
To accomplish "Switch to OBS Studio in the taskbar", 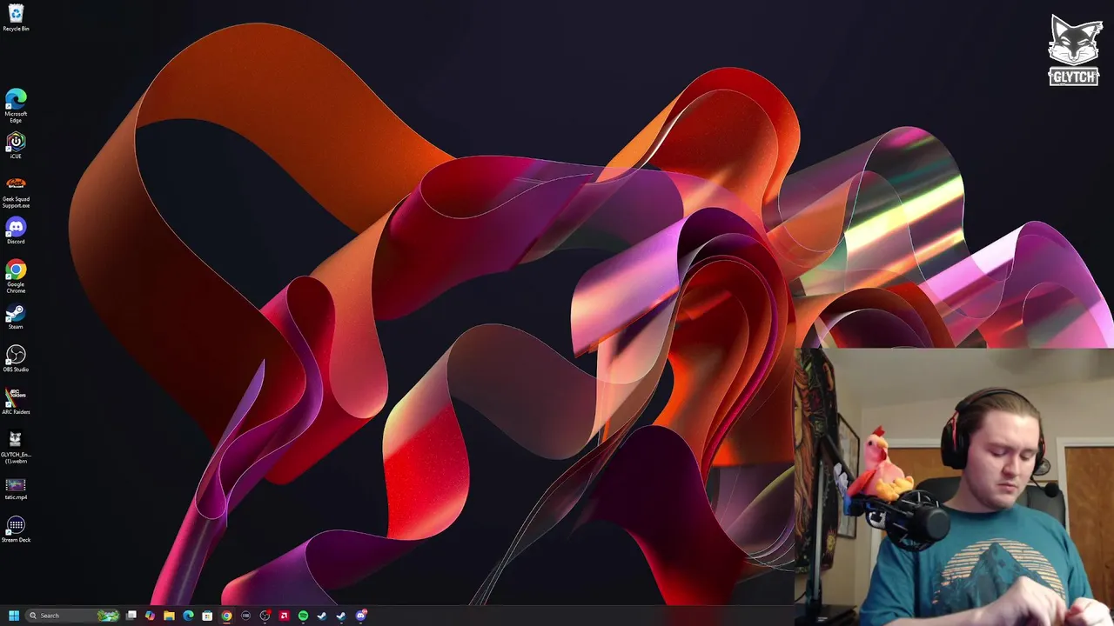I will tap(265, 616).
